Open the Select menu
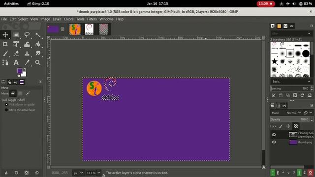This screenshot has width=315, height=177. click(x=23, y=19)
